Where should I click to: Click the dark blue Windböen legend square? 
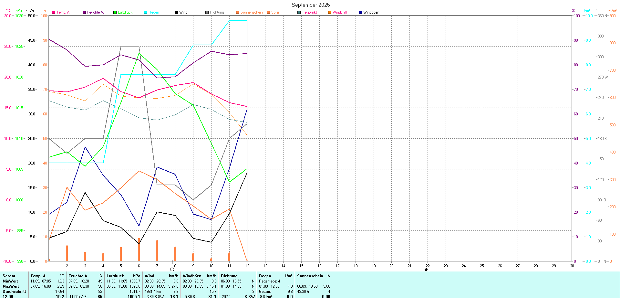360,12
